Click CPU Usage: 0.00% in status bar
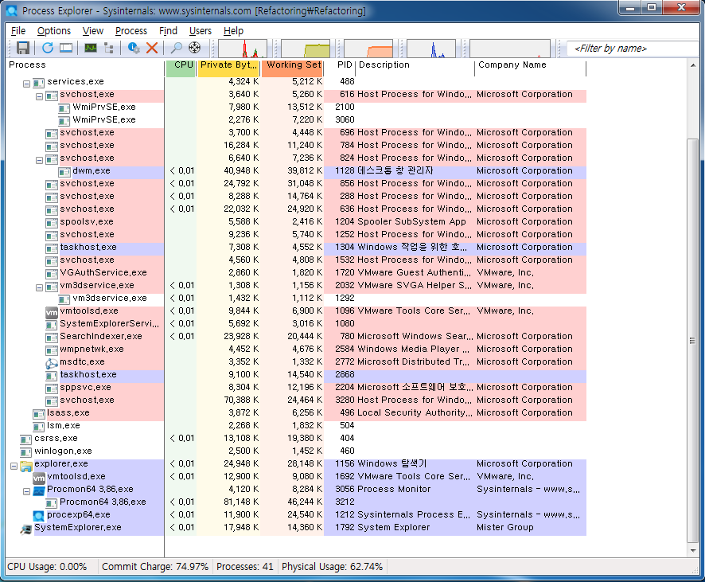The height and width of the screenshot is (582, 705). point(47,567)
